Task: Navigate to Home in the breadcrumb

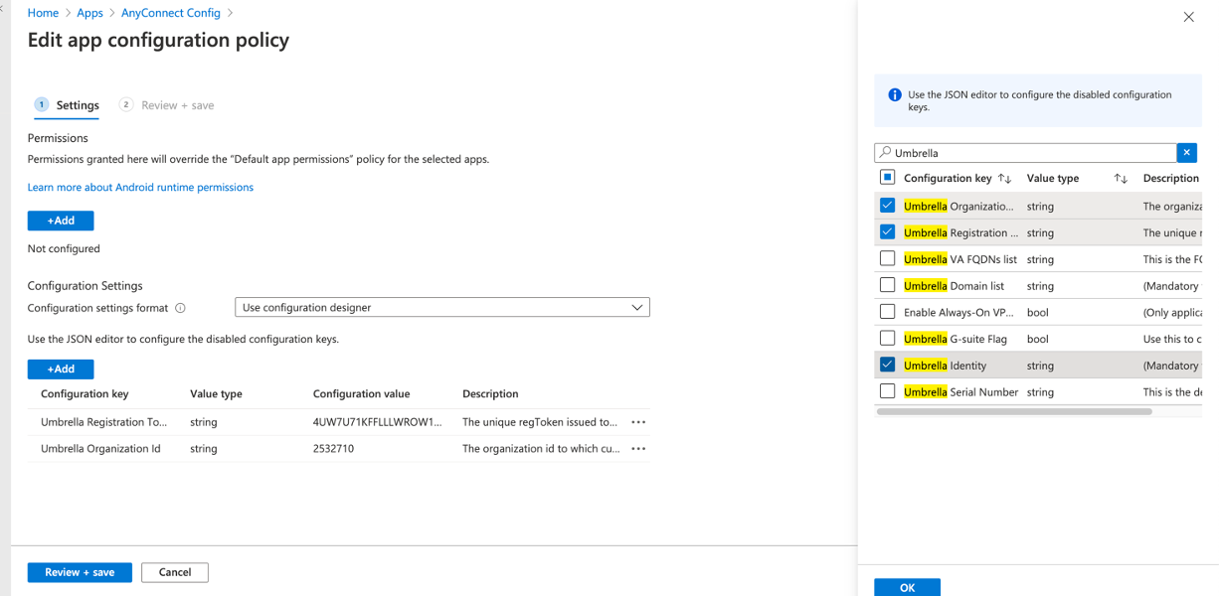Action: point(43,13)
